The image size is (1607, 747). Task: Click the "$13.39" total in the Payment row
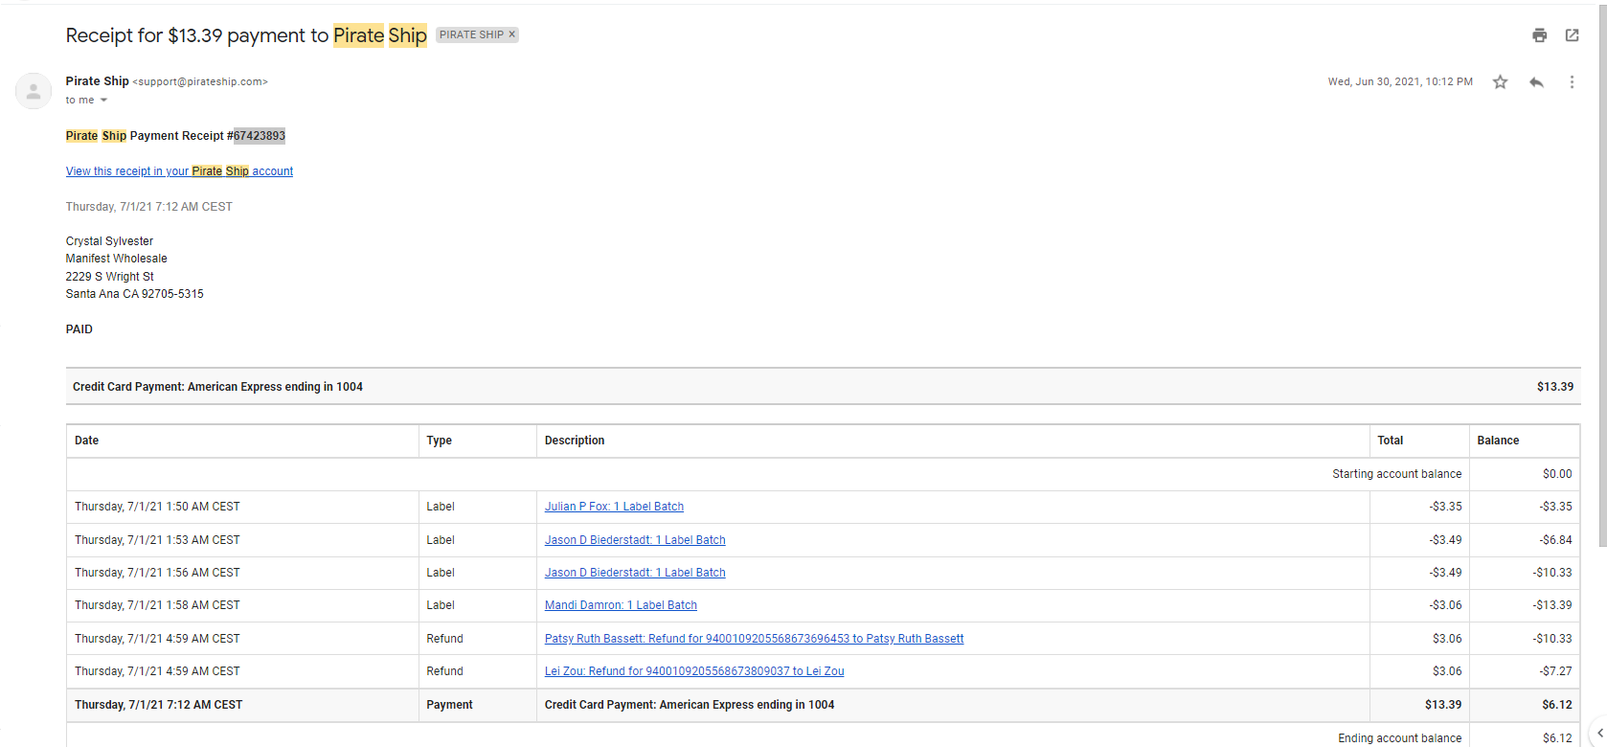[1443, 705]
